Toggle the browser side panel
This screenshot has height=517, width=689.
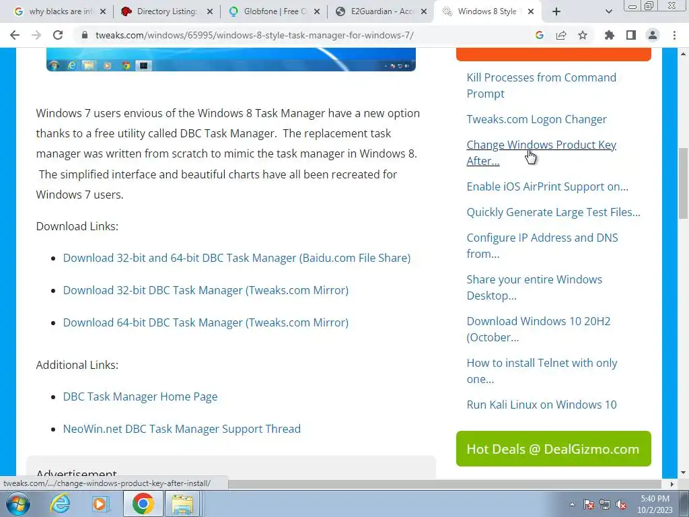pyautogui.click(x=631, y=35)
